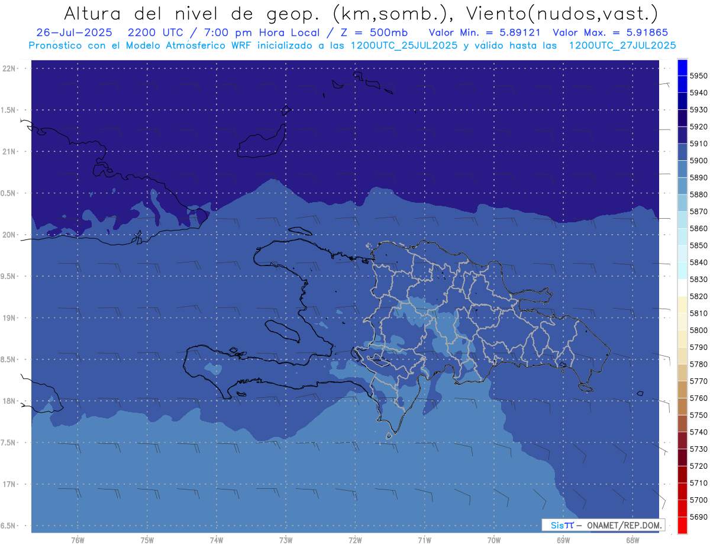Click the '5830' color bar value
710x548 pixels.
pos(698,279)
